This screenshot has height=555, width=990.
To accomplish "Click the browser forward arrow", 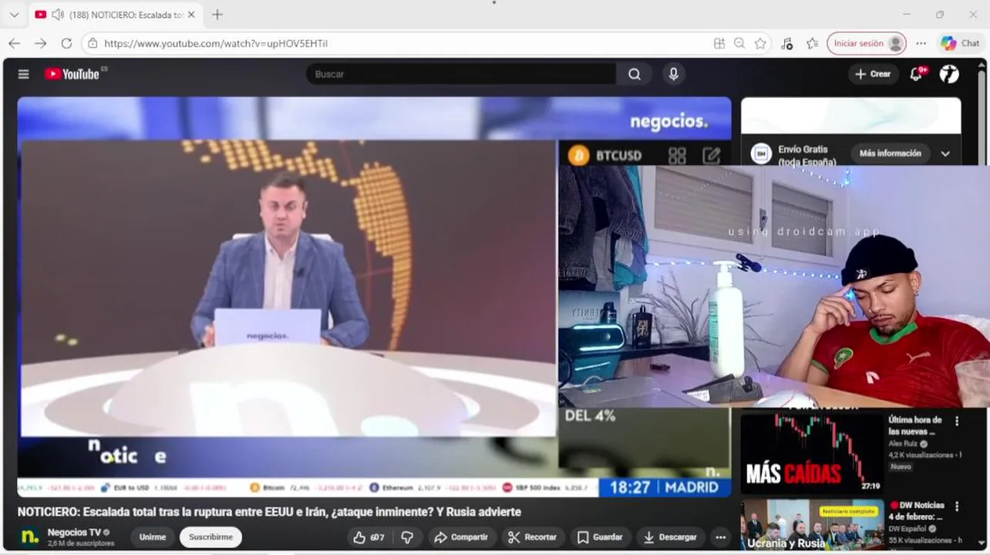I will [40, 43].
